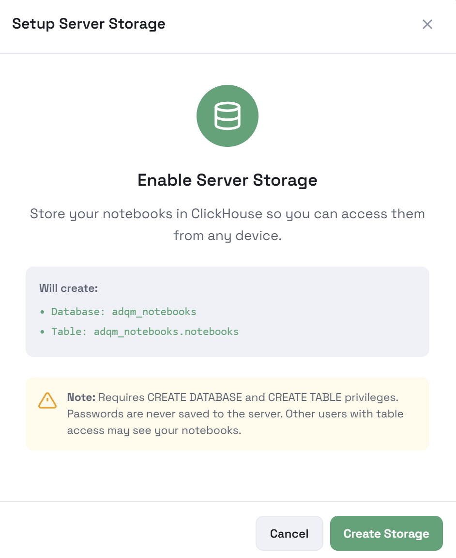Close the Setup Server Storage dialog
Screen dimensions: 456x558
click(427, 24)
